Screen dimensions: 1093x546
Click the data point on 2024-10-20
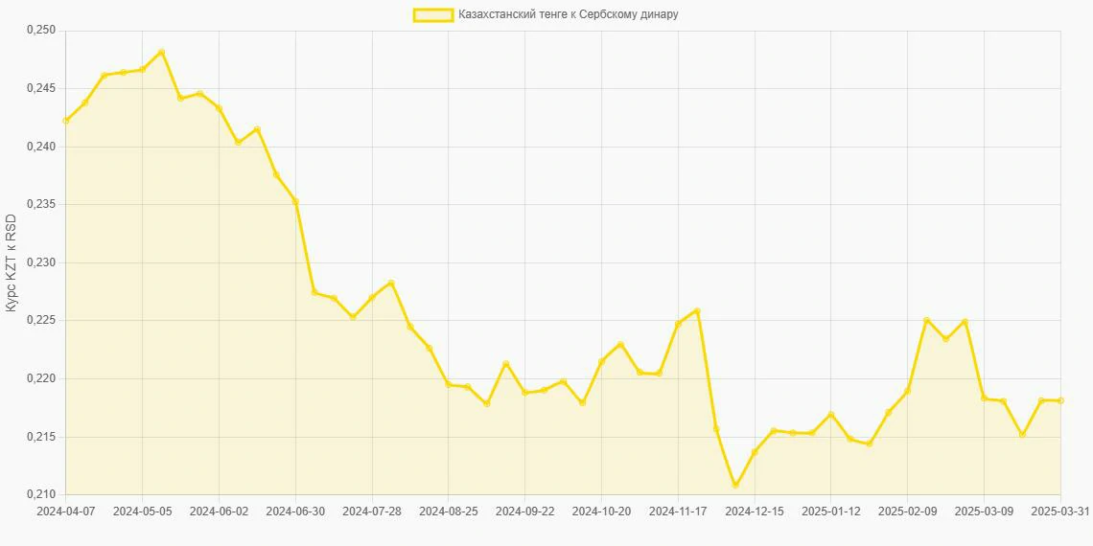pos(601,361)
